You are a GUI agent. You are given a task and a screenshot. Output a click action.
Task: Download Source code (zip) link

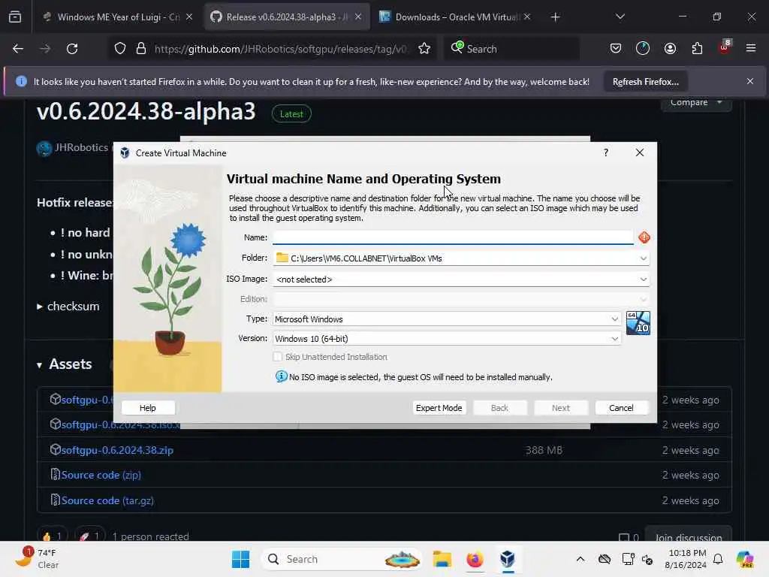coord(101,475)
